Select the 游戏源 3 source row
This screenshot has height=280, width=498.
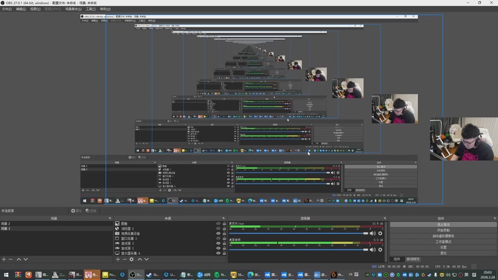click(170, 243)
